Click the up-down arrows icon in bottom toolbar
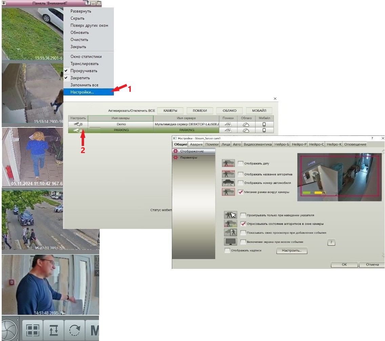This screenshot has width=385, height=341. [x=54, y=330]
